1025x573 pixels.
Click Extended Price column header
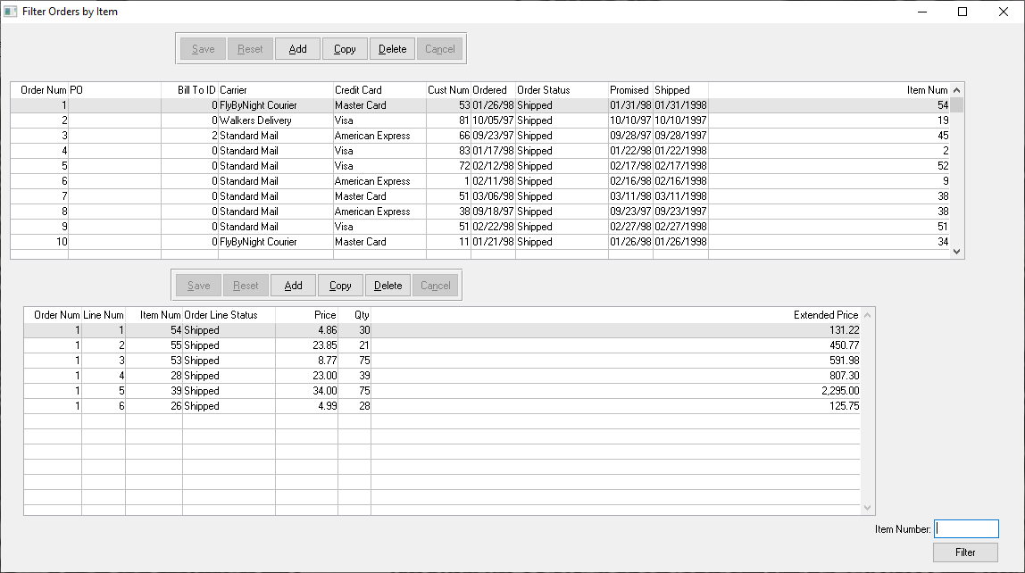coord(615,315)
